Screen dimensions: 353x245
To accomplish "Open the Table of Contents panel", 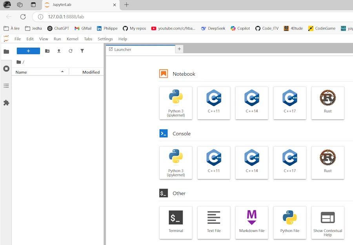I will point(6,86).
